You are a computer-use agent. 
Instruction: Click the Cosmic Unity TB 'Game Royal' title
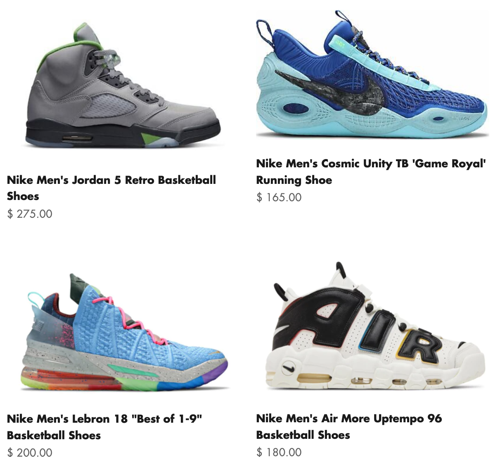click(x=371, y=171)
